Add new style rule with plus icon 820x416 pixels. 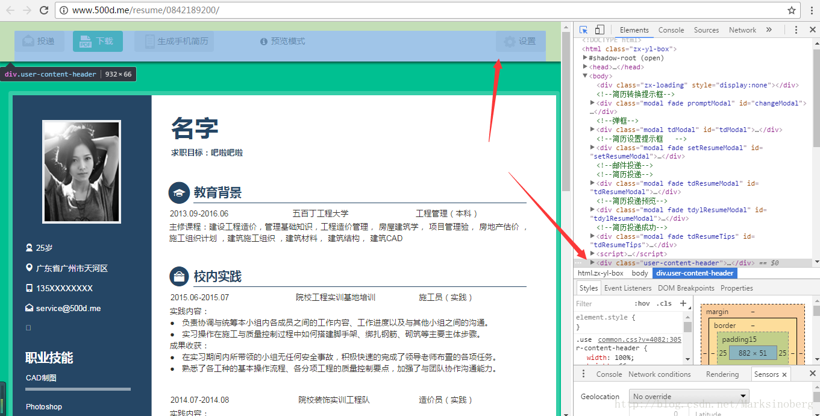[683, 304]
